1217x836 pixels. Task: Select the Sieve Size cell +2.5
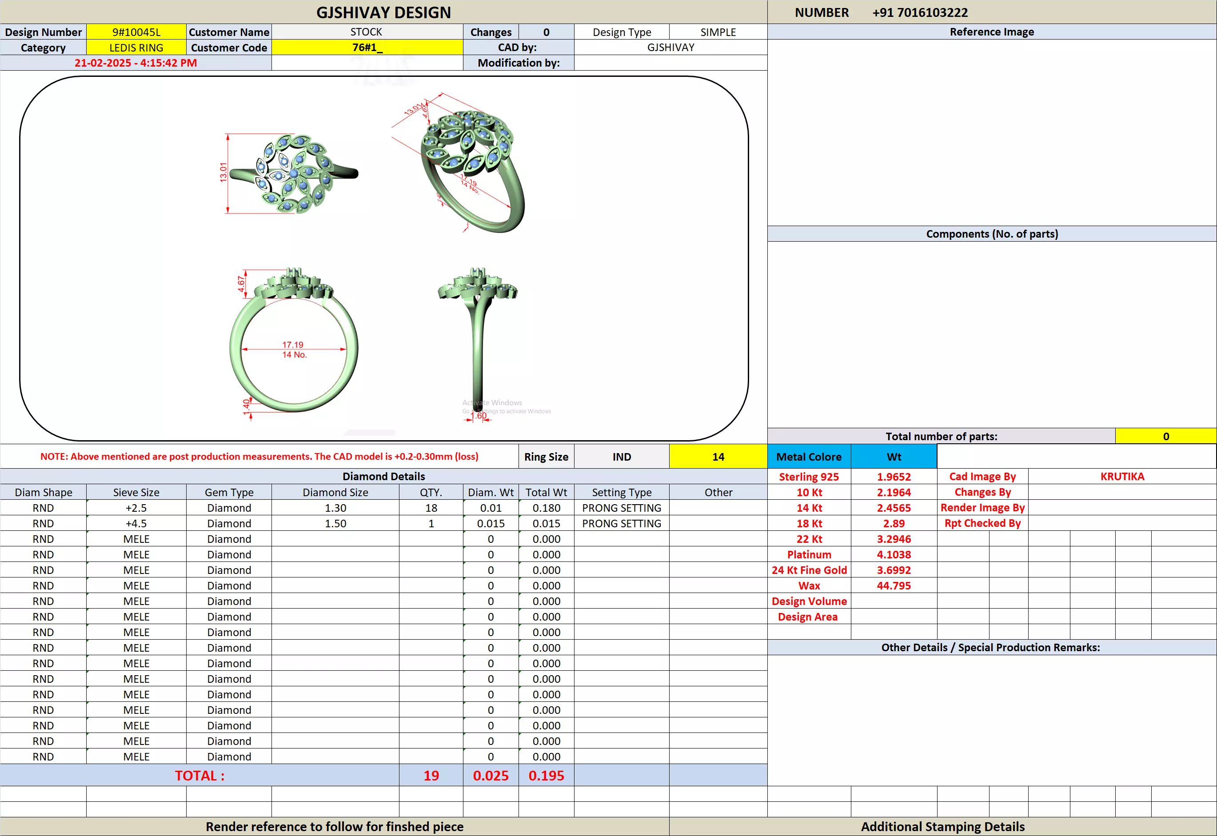point(136,508)
